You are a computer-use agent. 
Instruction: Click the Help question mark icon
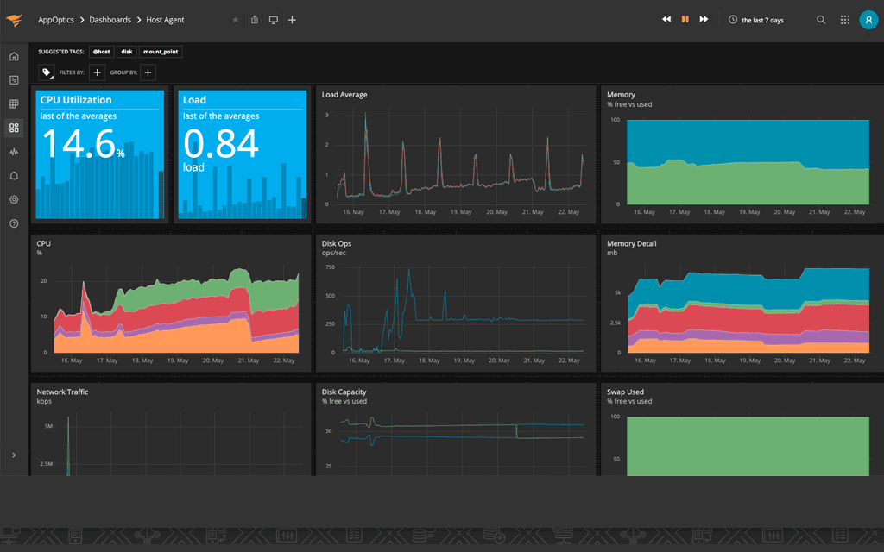coord(14,223)
